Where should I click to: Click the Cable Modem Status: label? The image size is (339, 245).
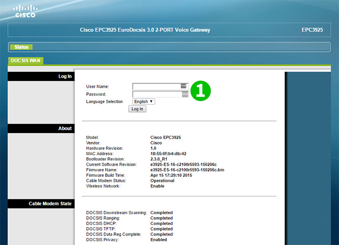pyautogui.click(x=106, y=181)
